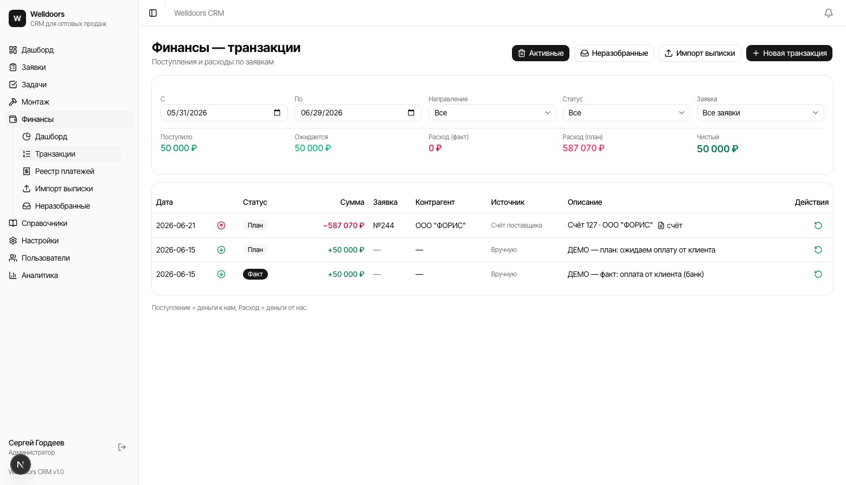Open заявка №244 link
Image resolution: width=846 pixels, height=485 pixels.
coord(383,225)
